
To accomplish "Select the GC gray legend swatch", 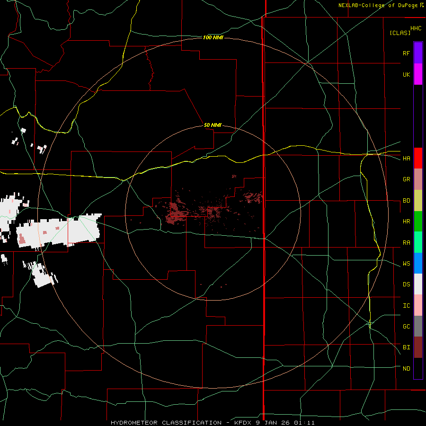I will pyautogui.click(x=418, y=326).
